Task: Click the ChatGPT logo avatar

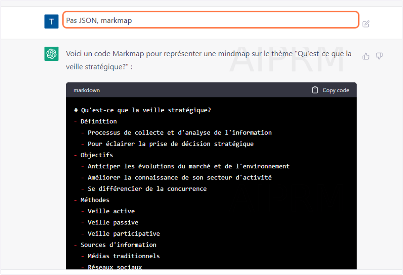Action: (51, 54)
